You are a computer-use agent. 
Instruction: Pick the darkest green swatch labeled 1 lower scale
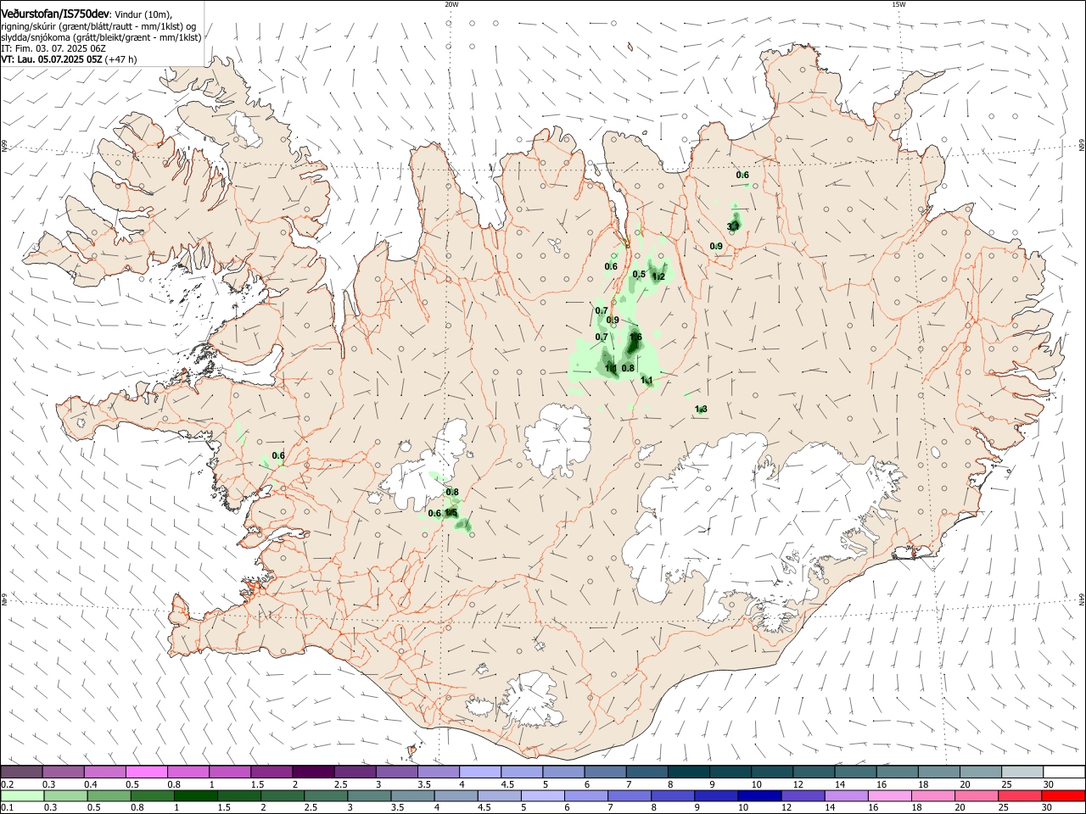(195, 795)
